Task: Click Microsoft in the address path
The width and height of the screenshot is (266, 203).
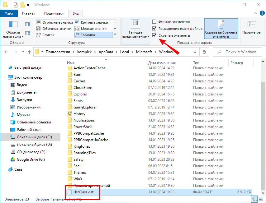Action: pos(144,52)
